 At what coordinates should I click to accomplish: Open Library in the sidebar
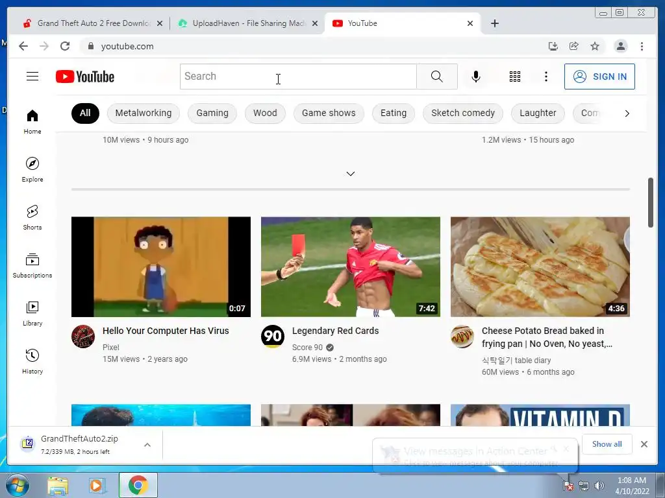tap(32, 313)
